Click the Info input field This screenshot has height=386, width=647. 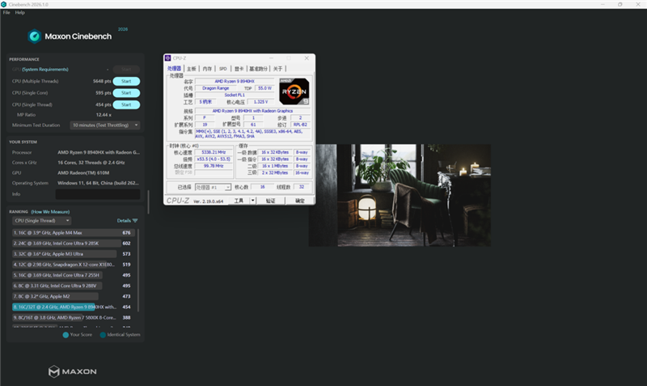[x=98, y=194]
